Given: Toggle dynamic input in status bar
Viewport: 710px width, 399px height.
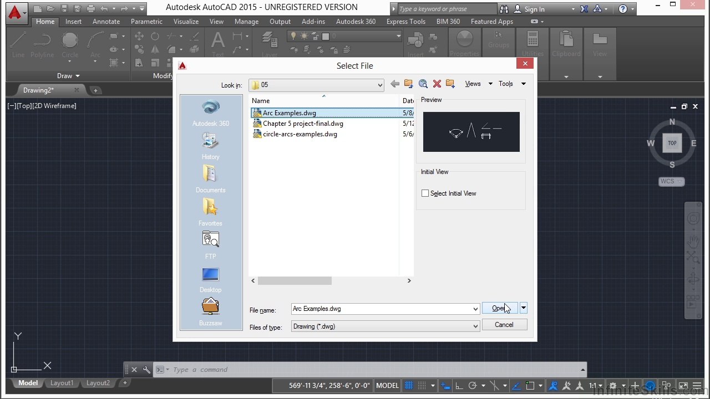Looking at the screenshot, I should click(x=445, y=386).
